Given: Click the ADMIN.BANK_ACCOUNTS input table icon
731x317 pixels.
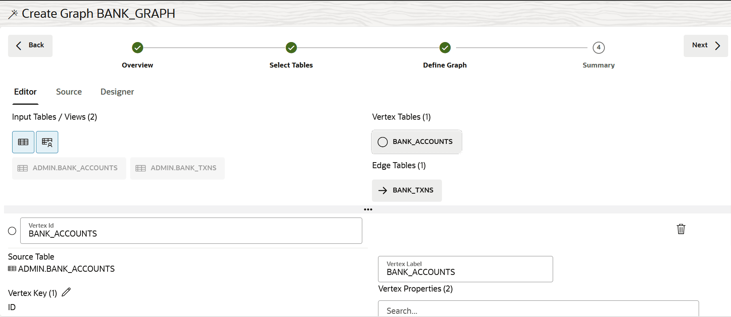Looking at the screenshot, I should click(x=23, y=168).
